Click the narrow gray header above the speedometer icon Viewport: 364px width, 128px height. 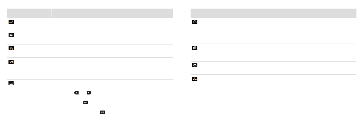[213, 13]
